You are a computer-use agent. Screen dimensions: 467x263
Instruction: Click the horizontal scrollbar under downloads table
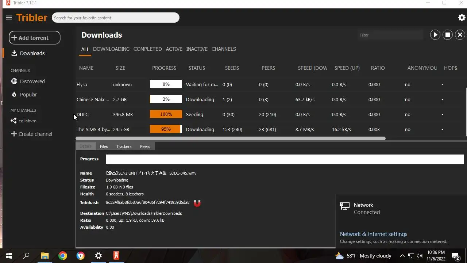click(231, 138)
